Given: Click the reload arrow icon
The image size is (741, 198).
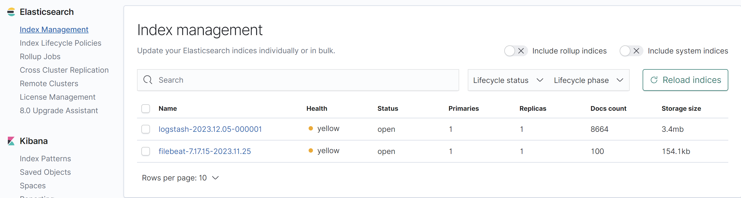Looking at the screenshot, I should (654, 80).
